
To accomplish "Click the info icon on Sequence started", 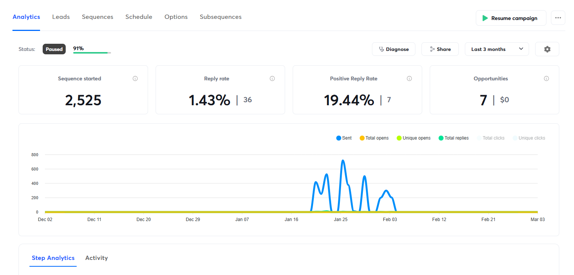I will [135, 78].
